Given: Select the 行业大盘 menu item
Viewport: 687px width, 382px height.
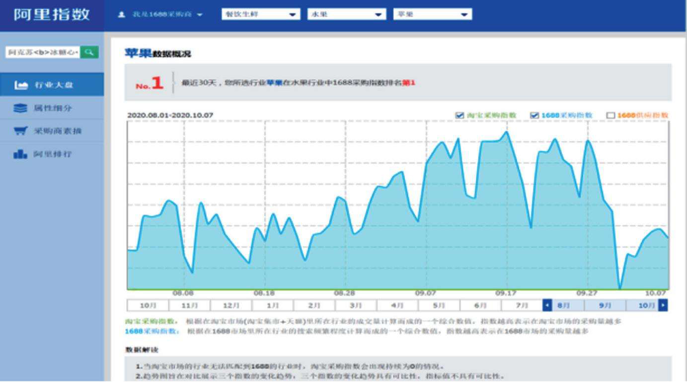Looking at the screenshot, I should pyautogui.click(x=52, y=85).
